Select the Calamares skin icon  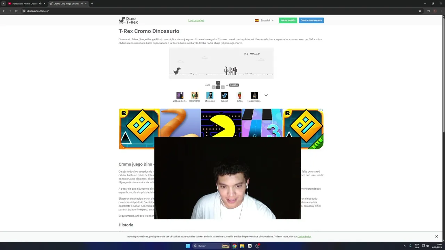tap(195, 95)
